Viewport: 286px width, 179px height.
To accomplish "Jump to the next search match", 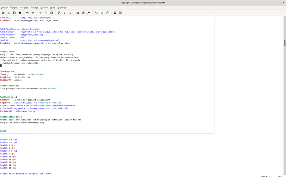I will click(65, 12).
